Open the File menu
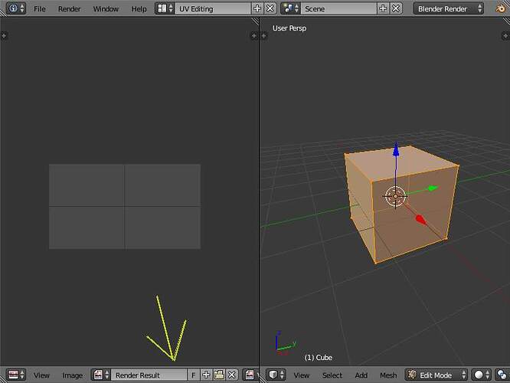This screenshot has width=510, height=383. [x=40, y=8]
